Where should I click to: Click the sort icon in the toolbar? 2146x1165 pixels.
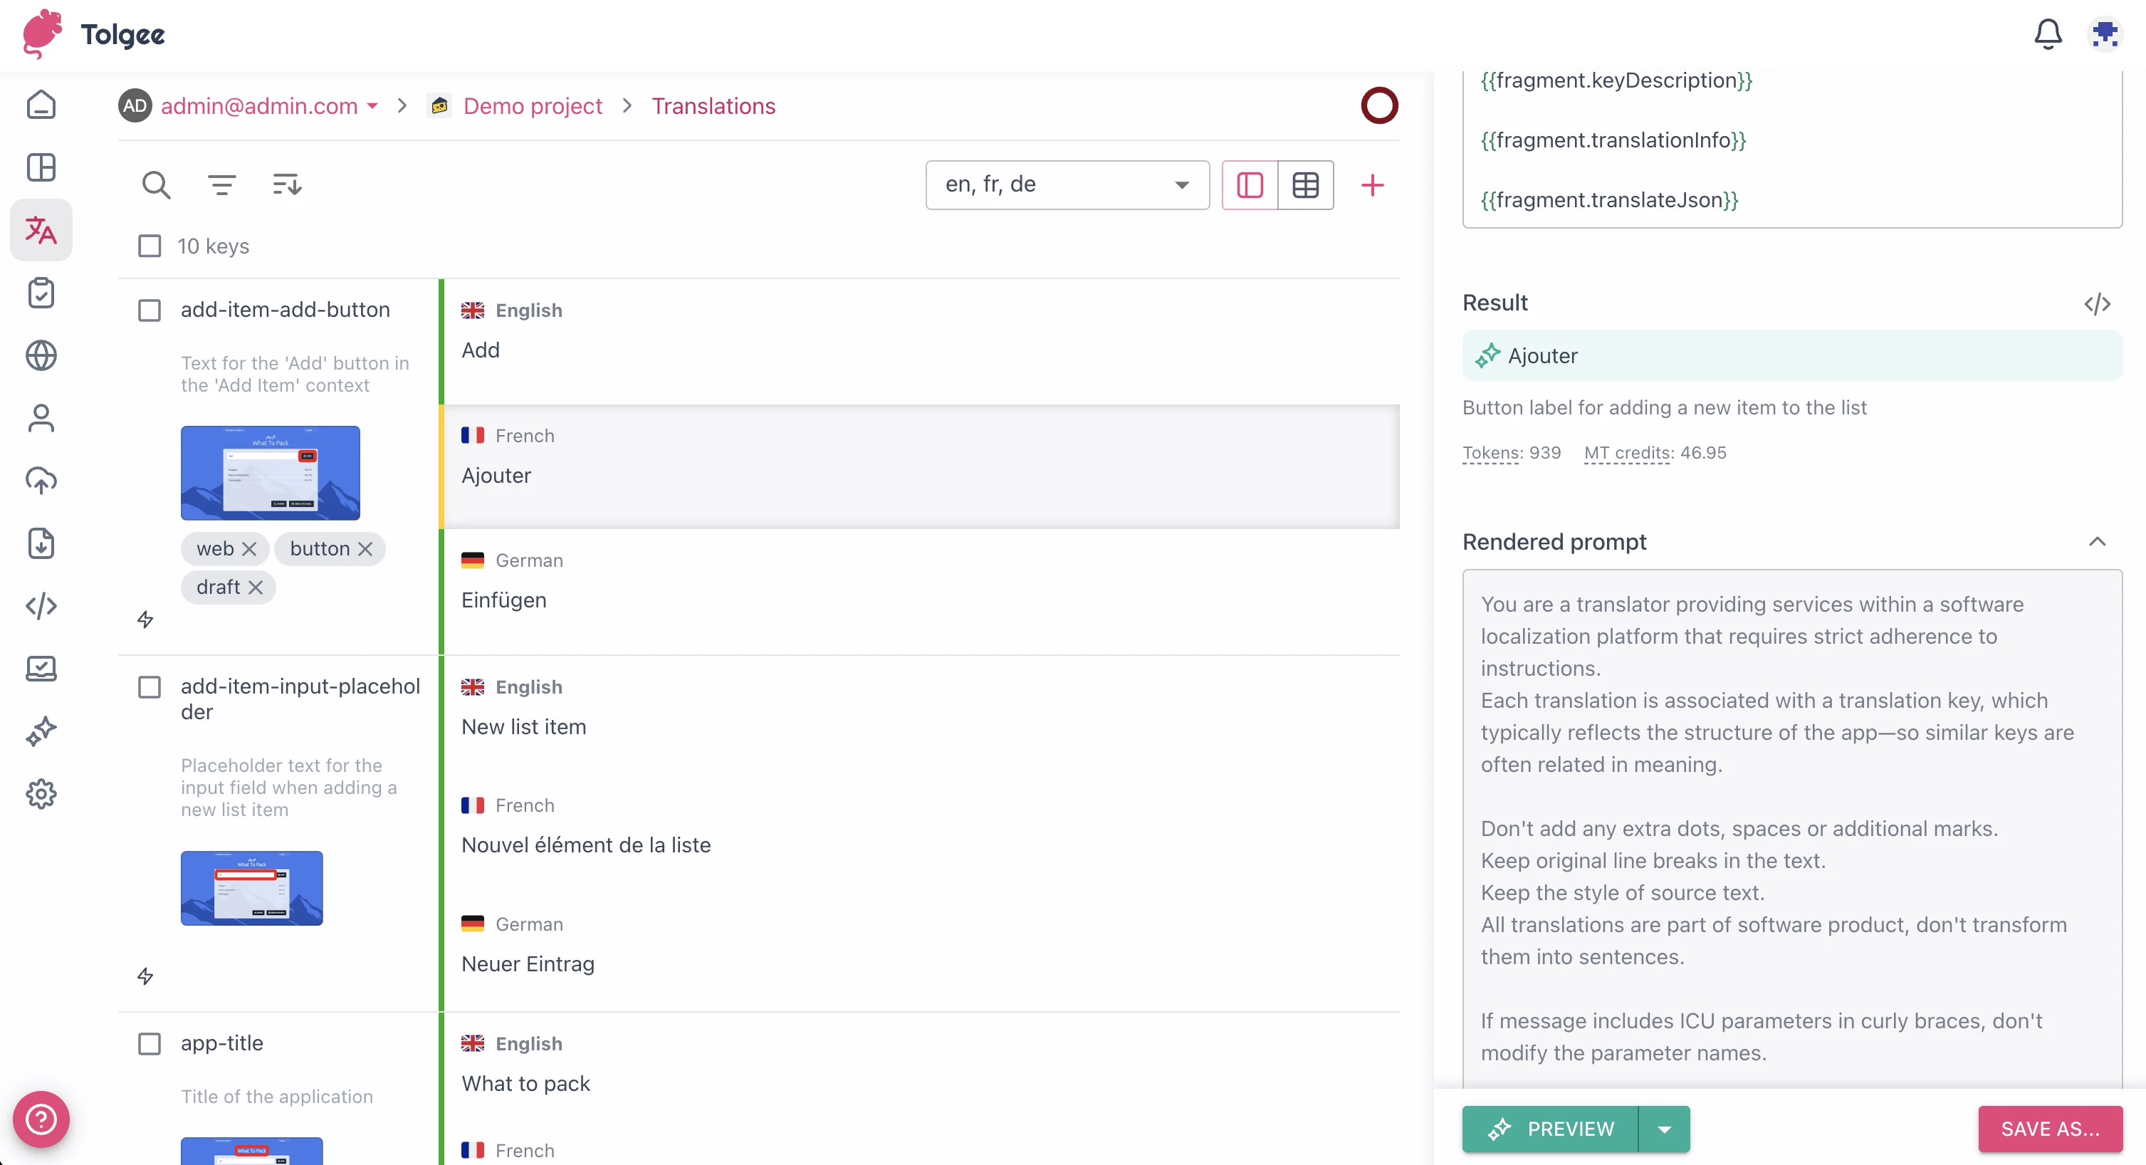[286, 185]
